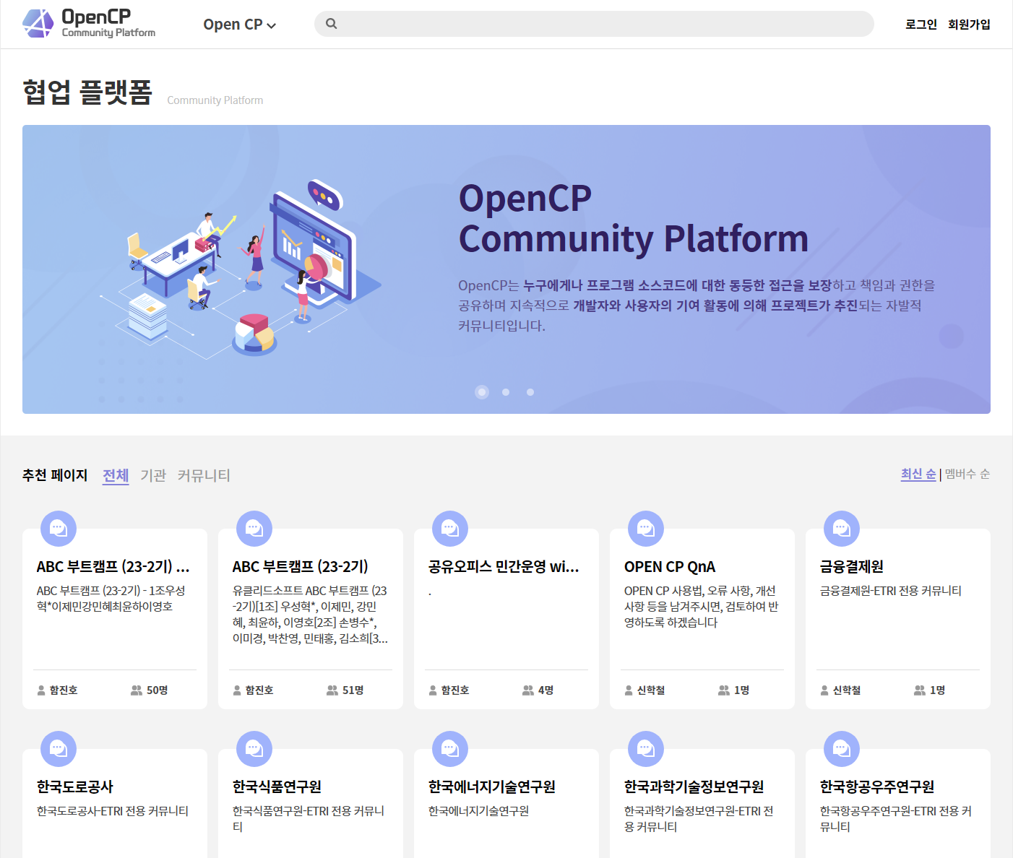Click the search magnifier icon
This screenshot has width=1013, height=858.
[331, 24]
